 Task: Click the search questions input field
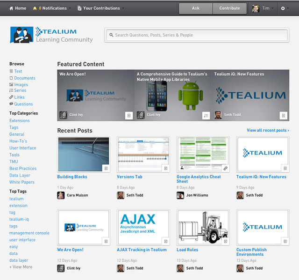click(x=197, y=35)
